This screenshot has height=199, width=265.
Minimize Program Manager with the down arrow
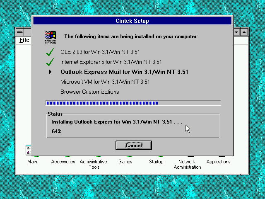[236, 32]
